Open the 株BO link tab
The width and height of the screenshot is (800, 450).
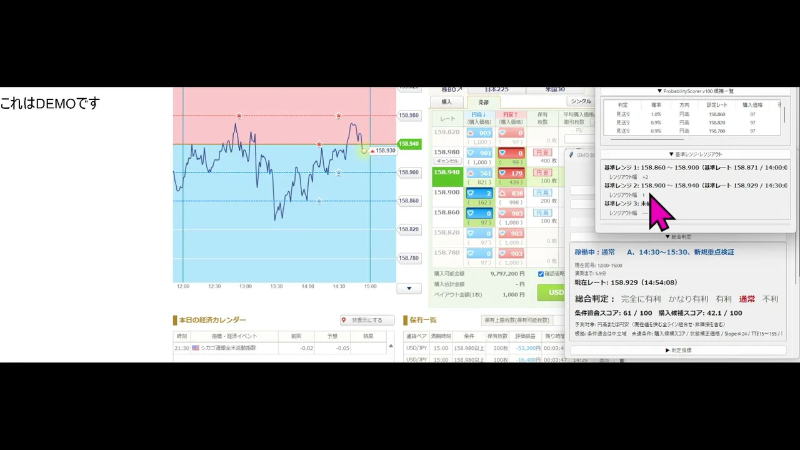452,89
